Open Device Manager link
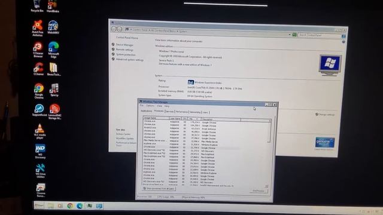Viewport: 383px width, 215px height. click(x=124, y=45)
